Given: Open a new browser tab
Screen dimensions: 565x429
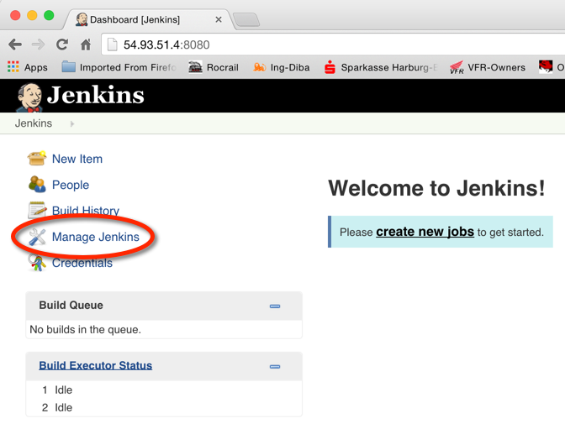Looking at the screenshot, I should (x=246, y=19).
